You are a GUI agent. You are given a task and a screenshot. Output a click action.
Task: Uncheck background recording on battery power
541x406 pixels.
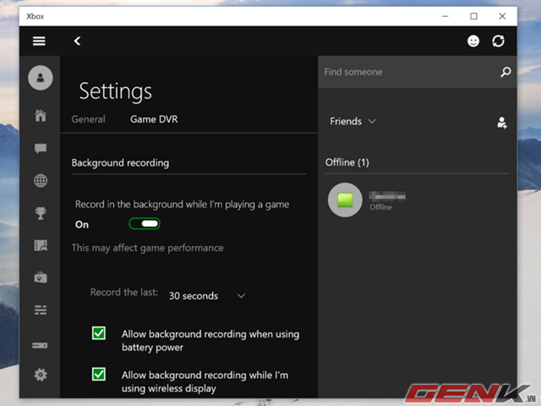[x=99, y=334]
